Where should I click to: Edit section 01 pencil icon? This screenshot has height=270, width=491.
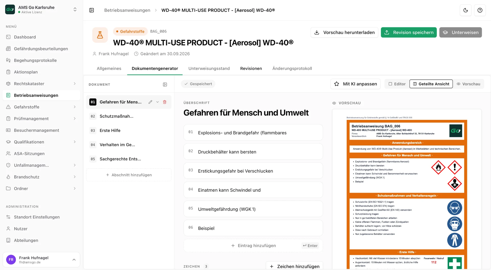[x=150, y=102]
